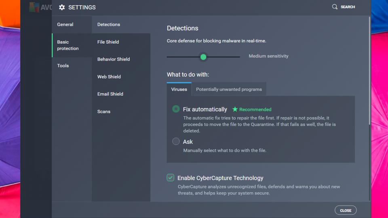
Task: Open the Potentially unwanted programs tab
Action: pyautogui.click(x=229, y=89)
